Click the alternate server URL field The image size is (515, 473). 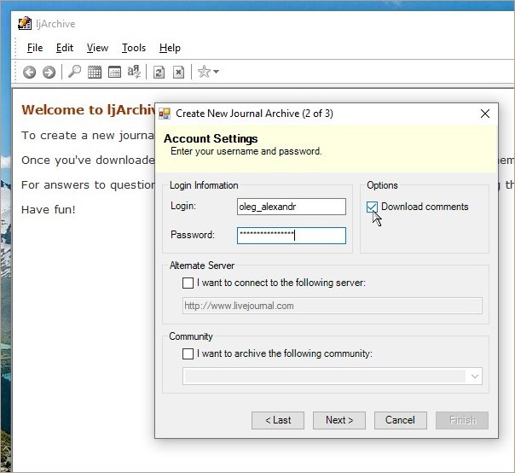coord(333,306)
